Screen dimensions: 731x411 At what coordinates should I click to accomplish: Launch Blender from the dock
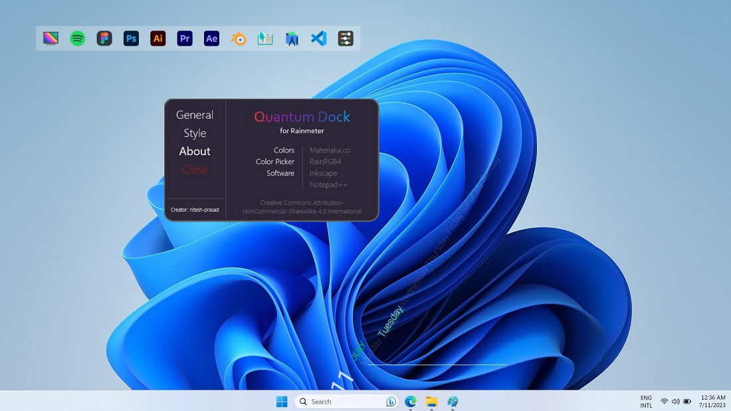tap(238, 38)
